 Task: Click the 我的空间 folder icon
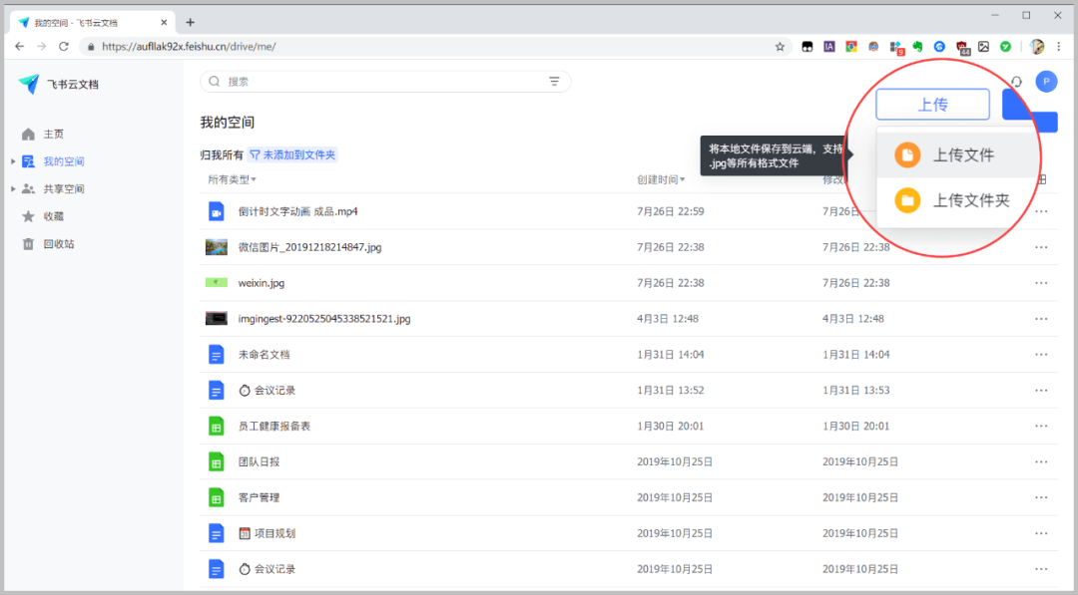[x=28, y=161]
